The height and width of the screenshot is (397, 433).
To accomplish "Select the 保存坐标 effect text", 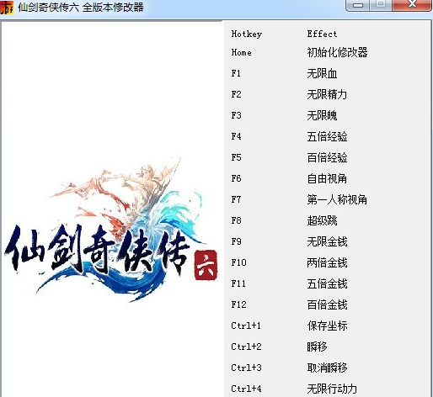I will click(327, 326).
